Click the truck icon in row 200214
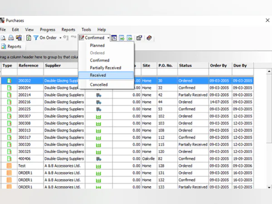 click(x=99, y=95)
